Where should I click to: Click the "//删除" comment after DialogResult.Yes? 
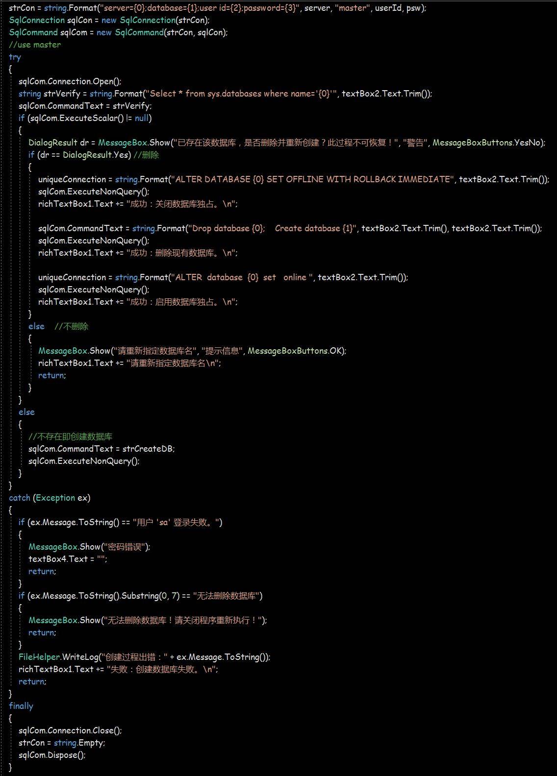point(146,155)
